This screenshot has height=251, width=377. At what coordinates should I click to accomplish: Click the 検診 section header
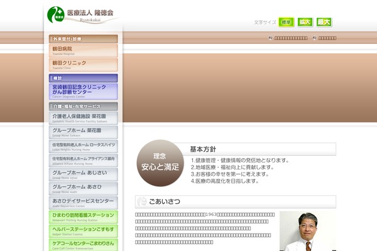(83, 78)
